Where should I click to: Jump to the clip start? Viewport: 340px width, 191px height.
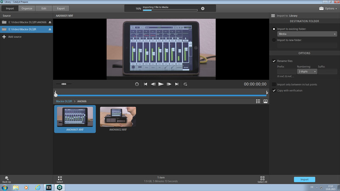[x=145, y=84]
